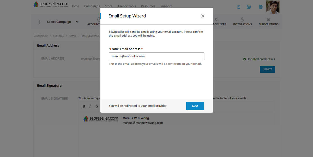Go to Home in the top menu
This screenshot has height=157, width=313.
tap(75, 6)
